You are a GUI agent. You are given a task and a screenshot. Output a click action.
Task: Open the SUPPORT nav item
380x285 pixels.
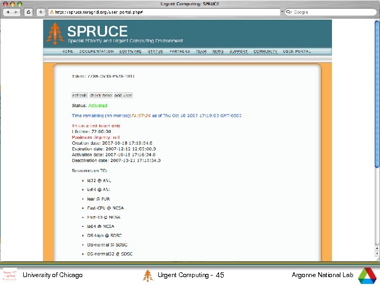(x=239, y=51)
